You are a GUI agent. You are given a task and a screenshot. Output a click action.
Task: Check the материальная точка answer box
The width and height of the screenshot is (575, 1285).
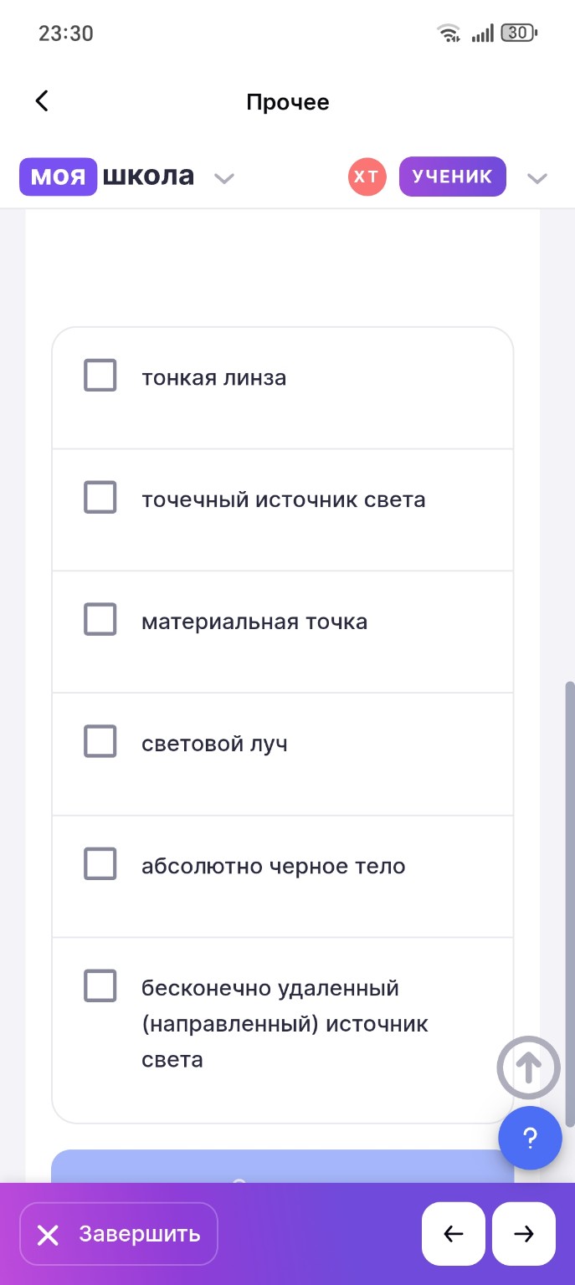(100, 619)
